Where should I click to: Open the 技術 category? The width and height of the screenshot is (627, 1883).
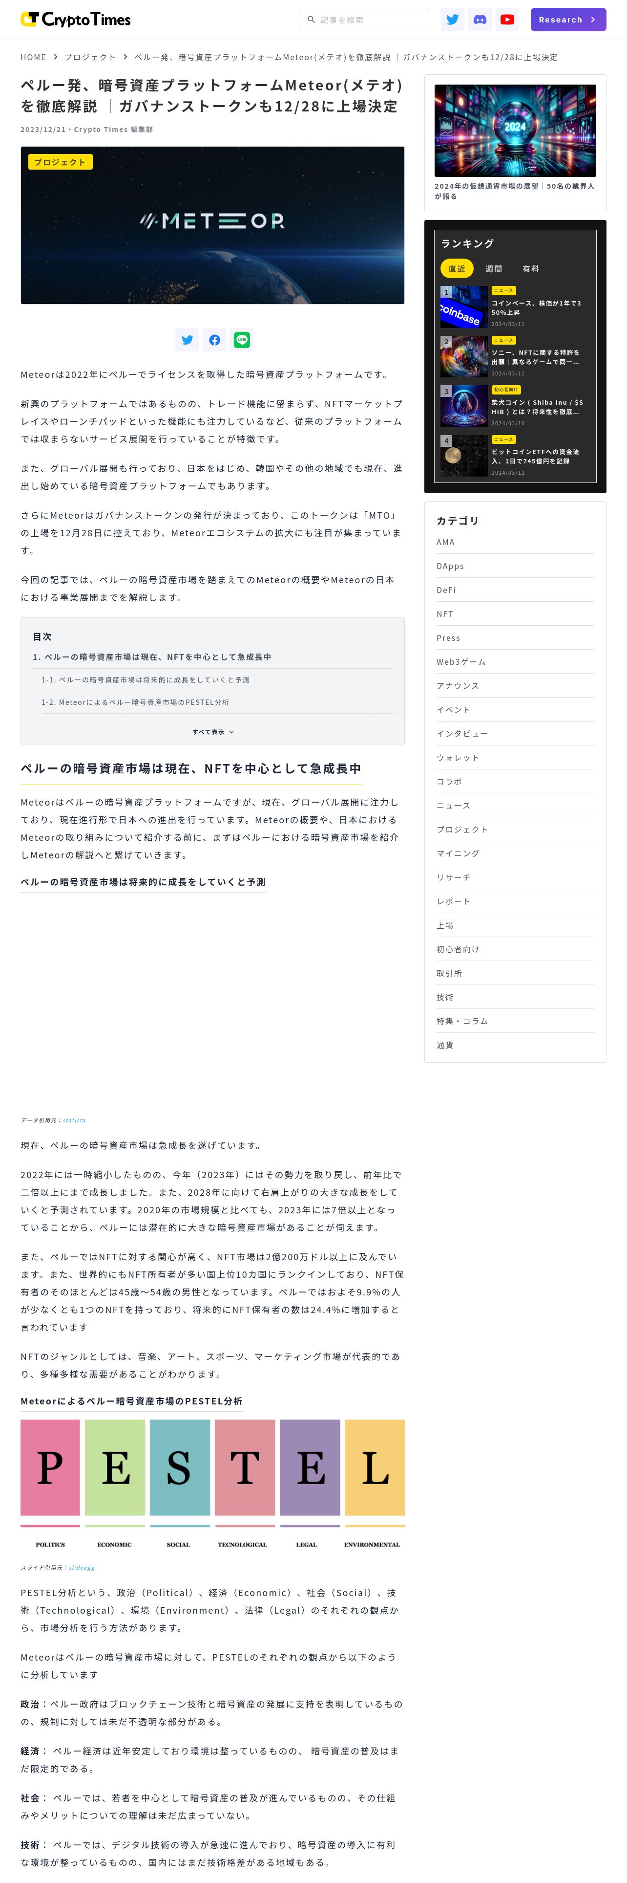tap(515, 997)
